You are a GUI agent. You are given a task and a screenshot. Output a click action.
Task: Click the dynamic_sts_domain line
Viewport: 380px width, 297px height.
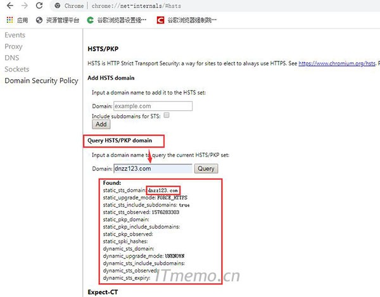(129, 248)
